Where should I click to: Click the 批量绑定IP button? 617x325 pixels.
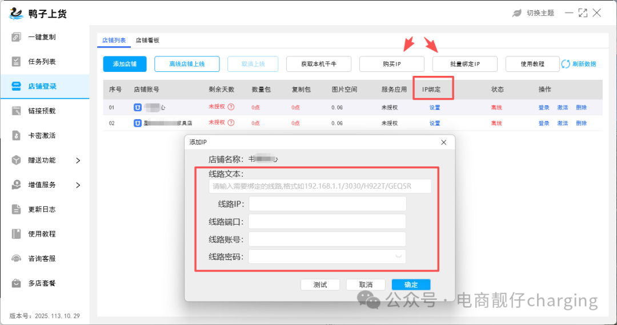pyautogui.click(x=465, y=64)
